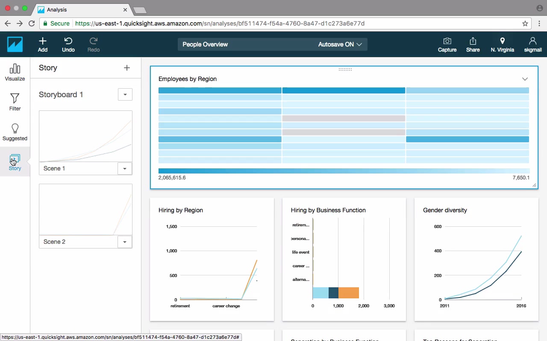The height and width of the screenshot is (341, 547).
Task: Click the Add plus icon
Action: [43, 41]
